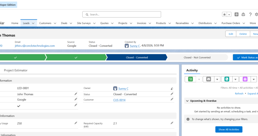
Task: Expand the Distributors tab dropdown chevron
Action: click(x=215, y=23)
